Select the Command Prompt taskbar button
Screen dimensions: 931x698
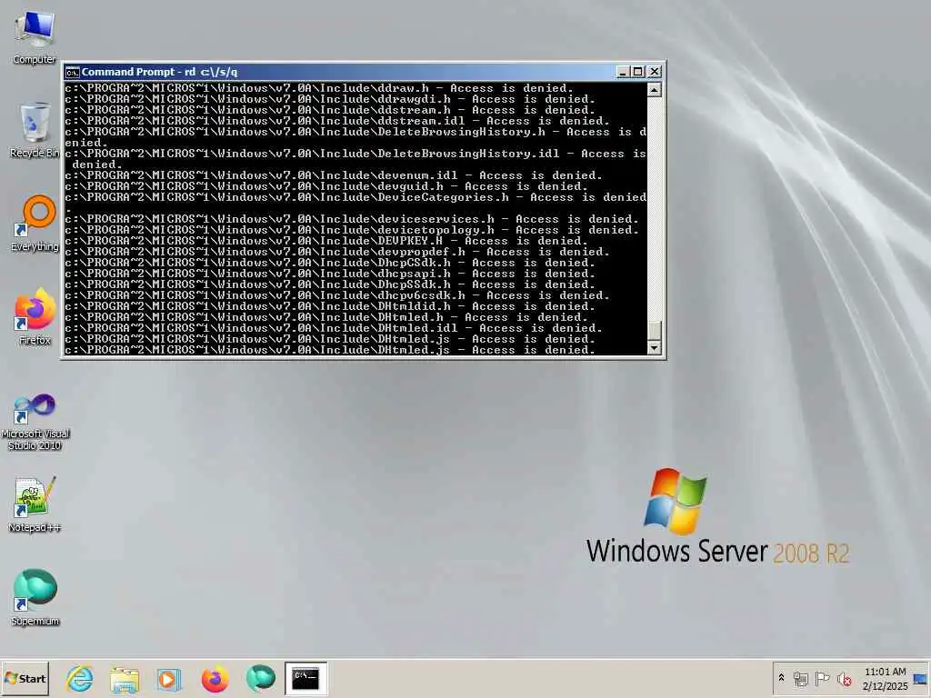click(305, 678)
